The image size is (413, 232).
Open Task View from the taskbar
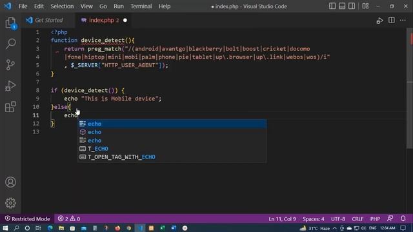[x=38, y=228]
